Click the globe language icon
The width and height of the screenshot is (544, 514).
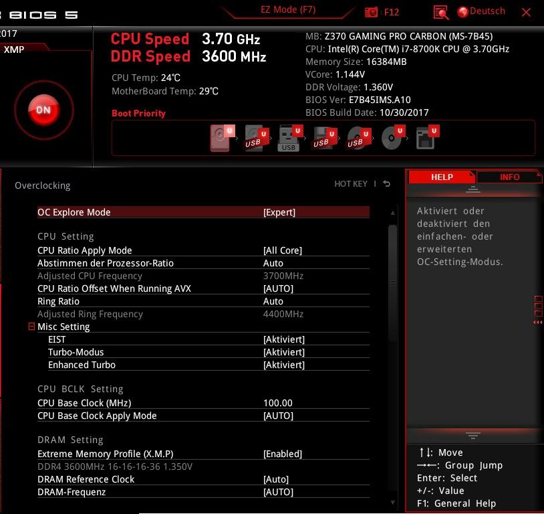click(x=462, y=12)
